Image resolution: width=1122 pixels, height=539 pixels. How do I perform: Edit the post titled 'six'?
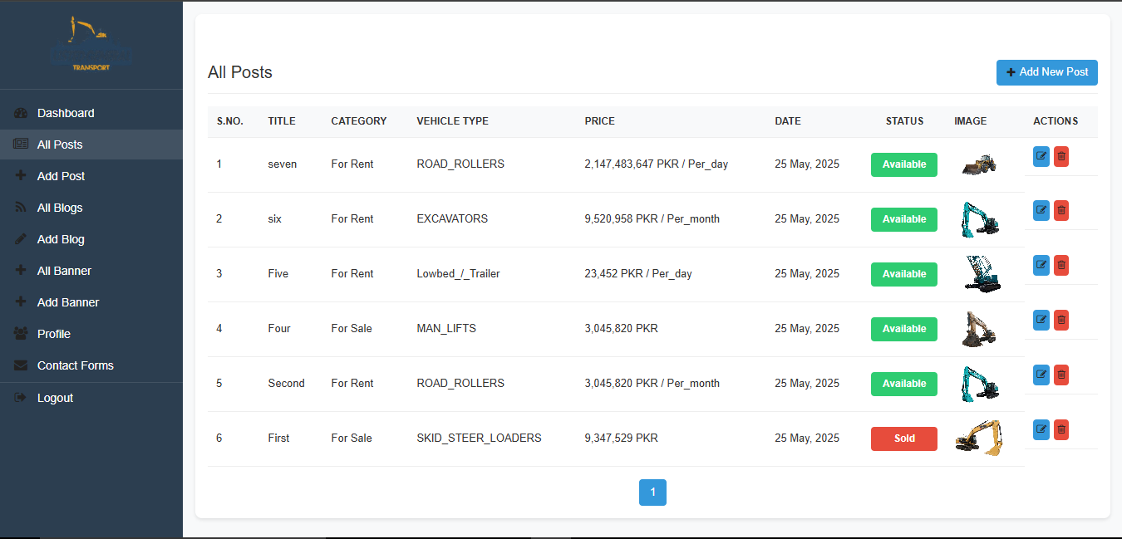[x=1041, y=211]
